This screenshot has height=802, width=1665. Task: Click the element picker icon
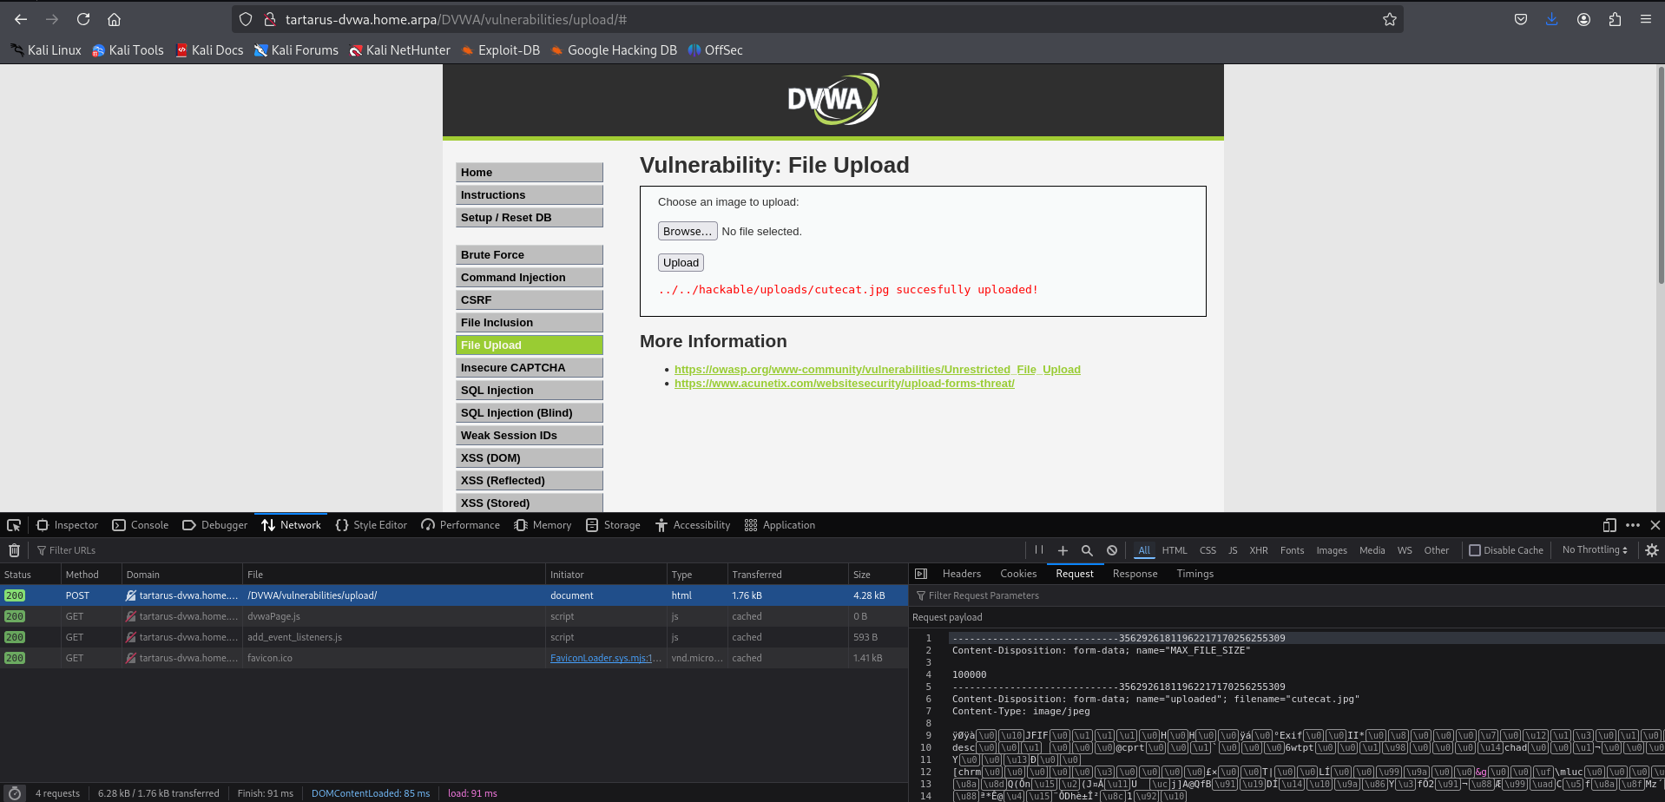(14, 525)
